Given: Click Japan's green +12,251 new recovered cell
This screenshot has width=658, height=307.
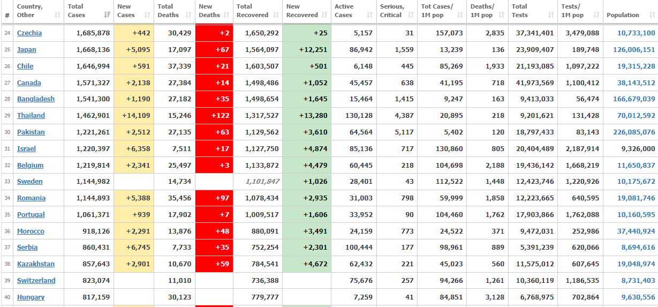Looking at the screenshot, I should tap(307, 50).
